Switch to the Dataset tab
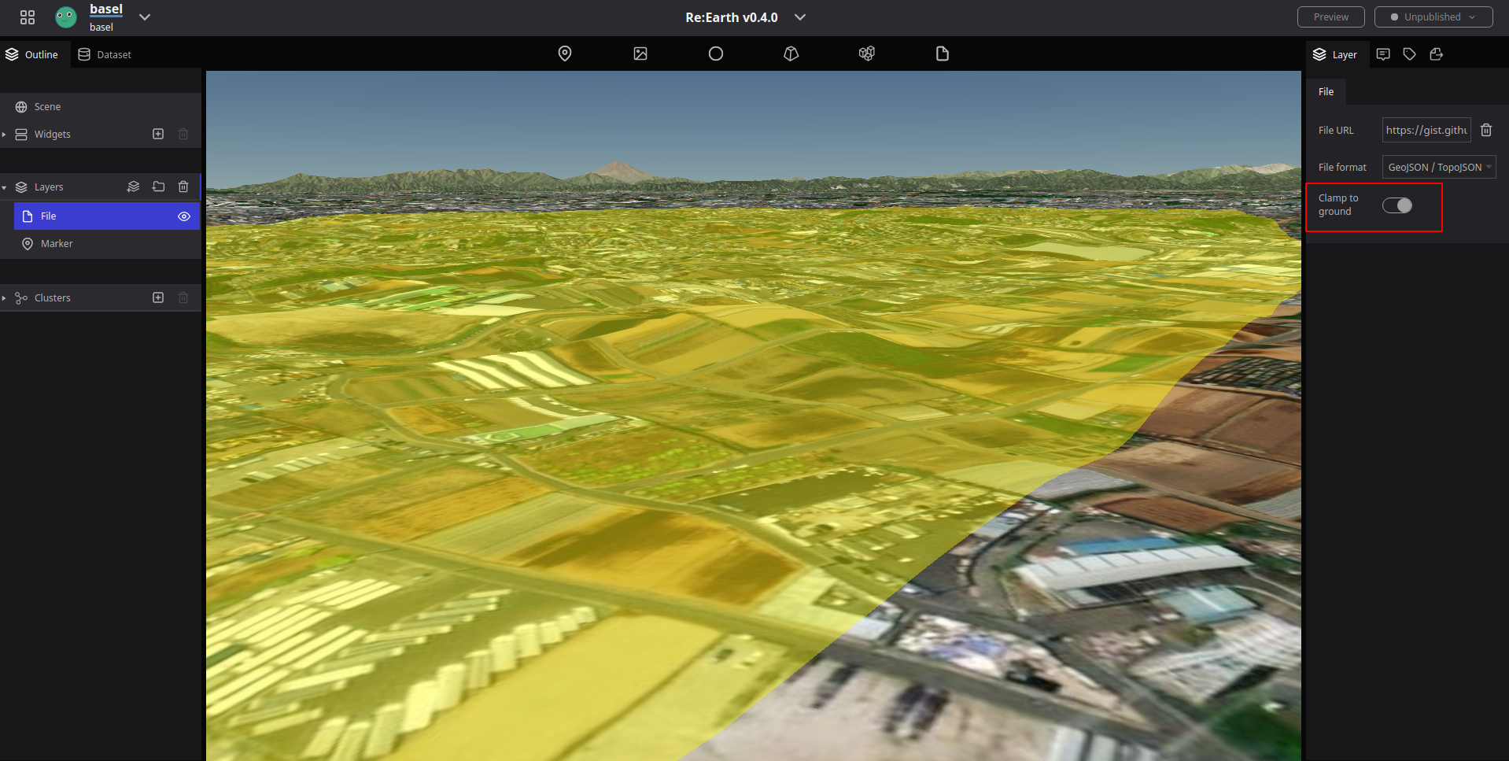Viewport: 1509px width, 761px height. click(105, 54)
